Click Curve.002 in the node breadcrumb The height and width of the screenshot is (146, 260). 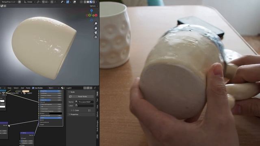[x=15, y=93]
